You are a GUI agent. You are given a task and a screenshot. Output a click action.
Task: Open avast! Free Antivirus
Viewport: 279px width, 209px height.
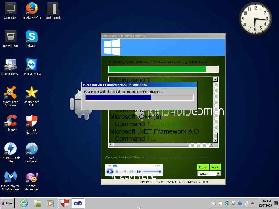click(10, 97)
